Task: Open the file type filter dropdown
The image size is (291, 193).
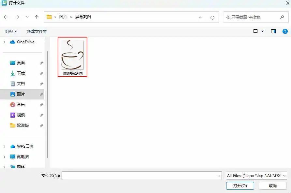Action: pyautogui.click(x=256, y=176)
